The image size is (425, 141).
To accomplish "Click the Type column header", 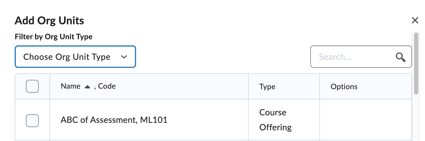I will [x=267, y=87].
